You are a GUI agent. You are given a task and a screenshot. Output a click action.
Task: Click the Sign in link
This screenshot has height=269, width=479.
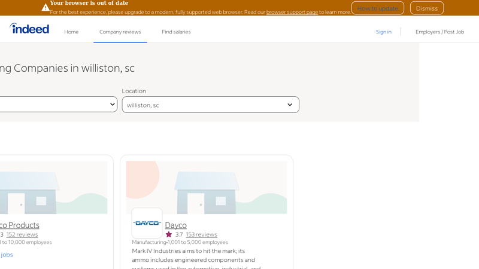pyautogui.click(x=383, y=32)
